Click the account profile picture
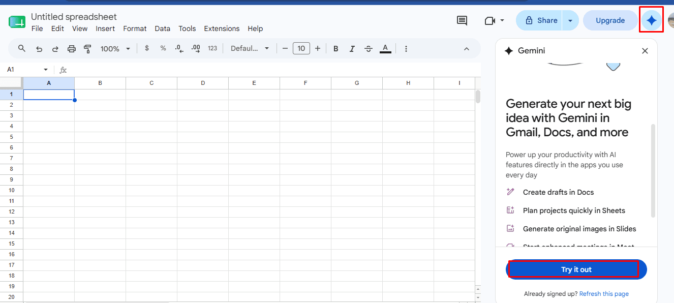This screenshot has height=303, width=674. 670,20
